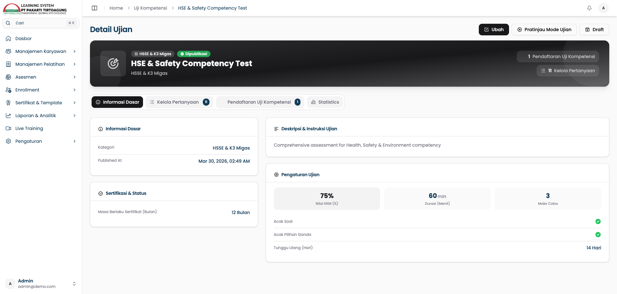Screen dimensions: 617x294
Task: Click the Informasi Dasar card info icon
Action: pos(101,129)
